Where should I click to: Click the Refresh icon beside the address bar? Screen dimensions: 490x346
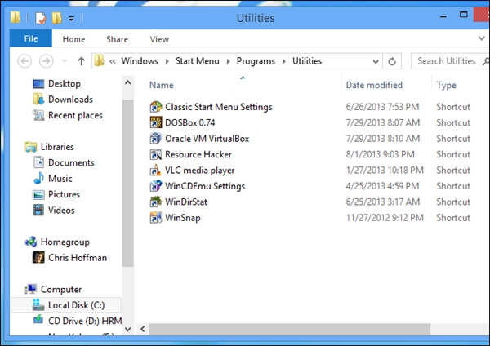click(x=392, y=61)
